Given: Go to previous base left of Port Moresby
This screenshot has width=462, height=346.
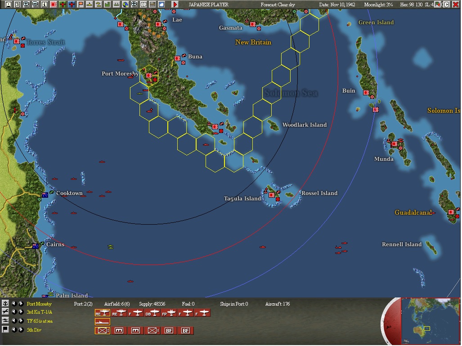Looking at the screenshot, I should click(13, 303).
